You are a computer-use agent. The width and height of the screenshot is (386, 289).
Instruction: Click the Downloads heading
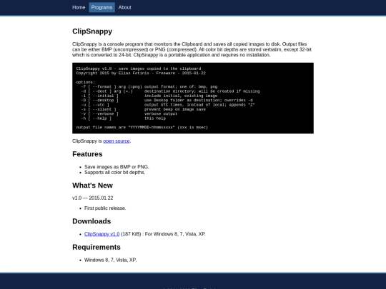coord(91,221)
